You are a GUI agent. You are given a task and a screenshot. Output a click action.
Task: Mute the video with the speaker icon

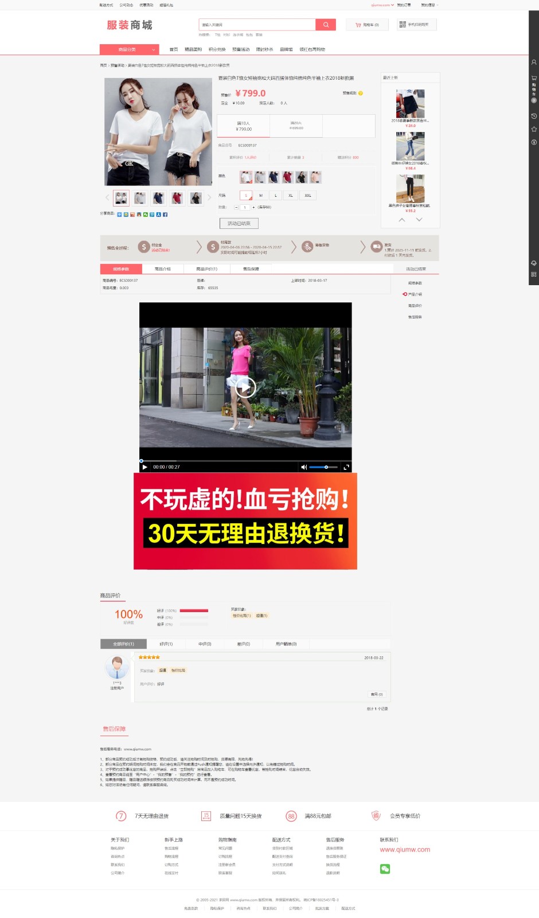pyautogui.click(x=304, y=467)
